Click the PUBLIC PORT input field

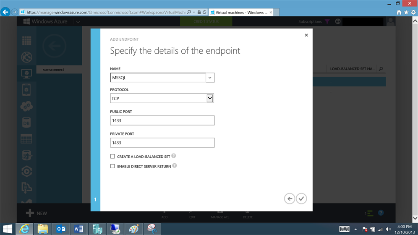pos(162,120)
